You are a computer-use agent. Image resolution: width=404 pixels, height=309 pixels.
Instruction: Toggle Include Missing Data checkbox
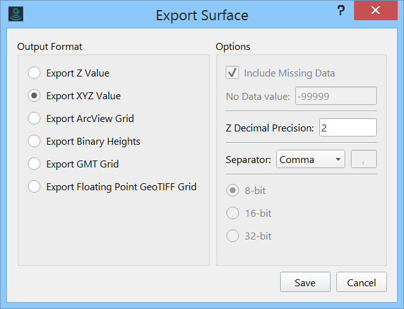pyautogui.click(x=232, y=73)
